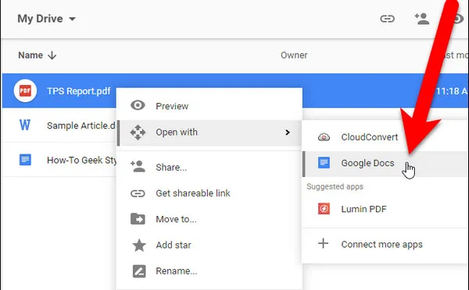
Task: Click the folder arrow Move to icon
Action: pos(138,219)
